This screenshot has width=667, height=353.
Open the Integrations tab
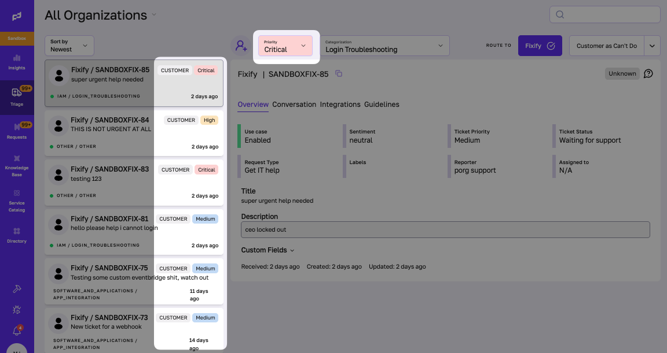tap(340, 105)
